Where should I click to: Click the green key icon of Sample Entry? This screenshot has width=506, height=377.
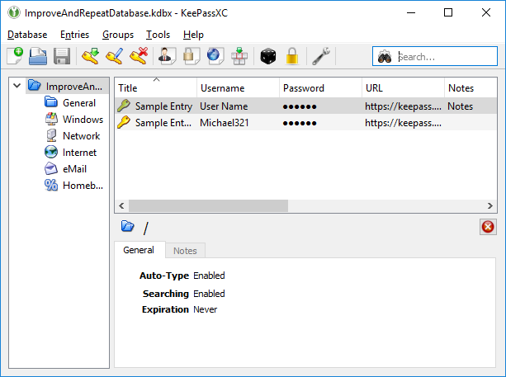point(124,106)
